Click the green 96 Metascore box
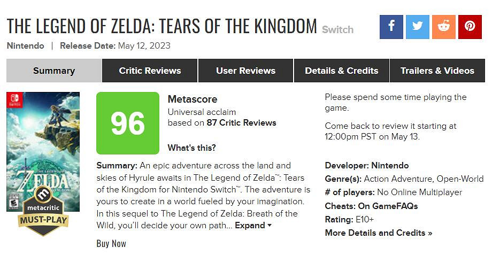Screen dimensions: 492x263 (128, 123)
